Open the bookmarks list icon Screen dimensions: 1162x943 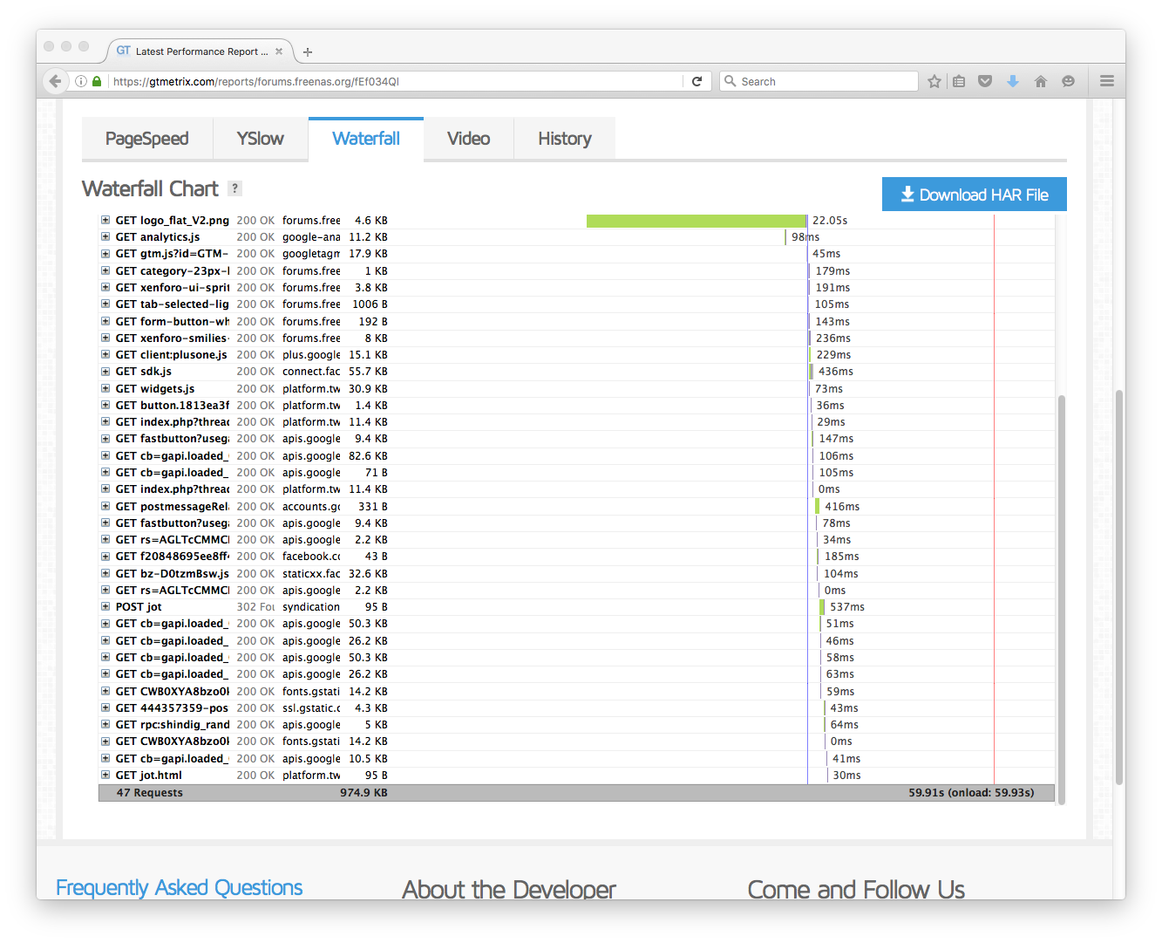pos(959,81)
